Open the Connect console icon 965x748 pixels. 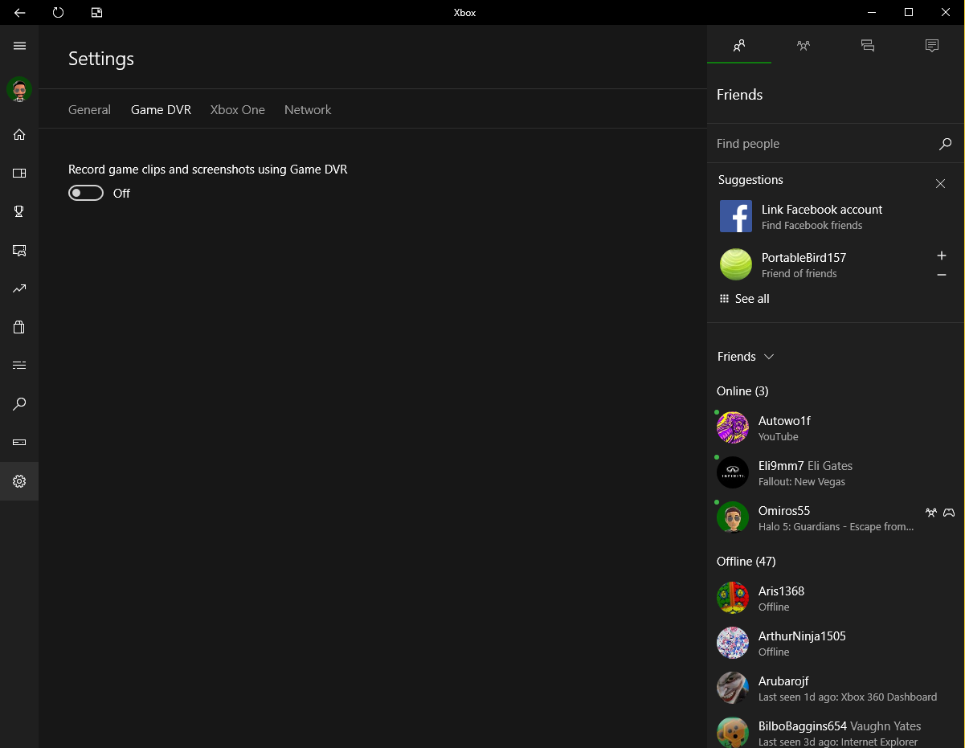click(x=19, y=443)
